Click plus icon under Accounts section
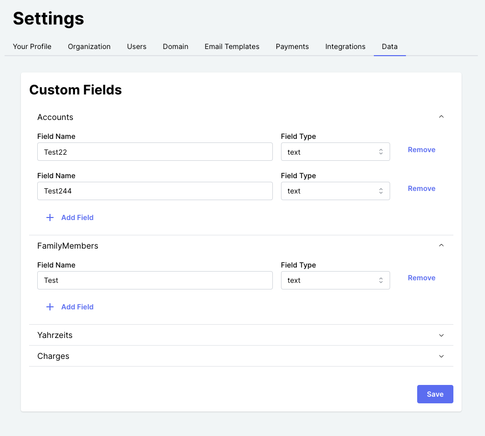This screenshot has height=436, width=485. (50, 217)
